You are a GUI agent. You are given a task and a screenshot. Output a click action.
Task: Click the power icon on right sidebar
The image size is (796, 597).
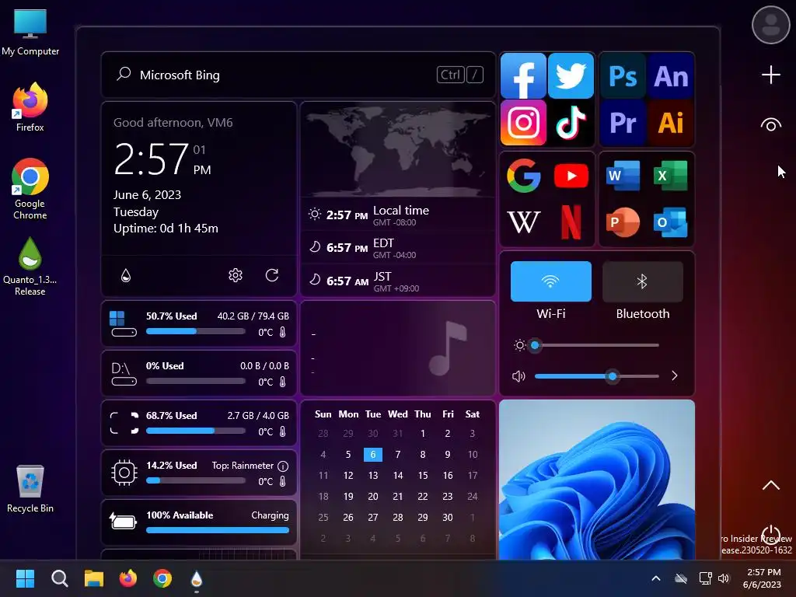coord(770,534)
